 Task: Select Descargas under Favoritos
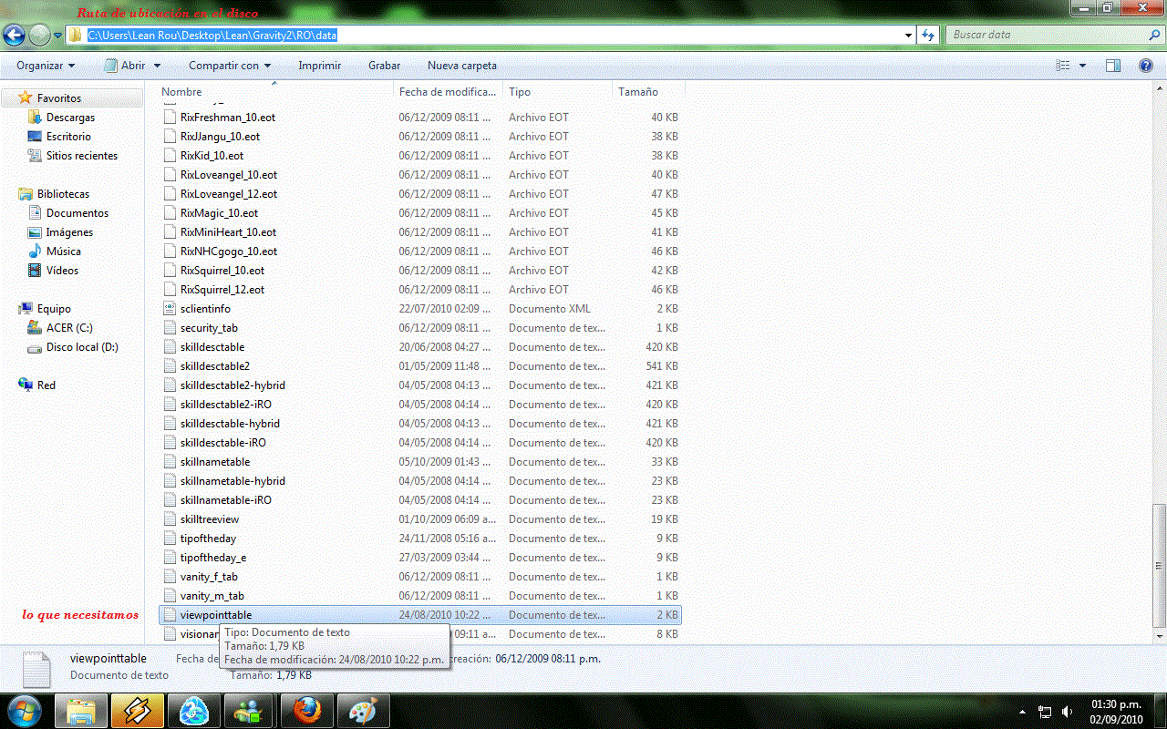pos(70,118)
